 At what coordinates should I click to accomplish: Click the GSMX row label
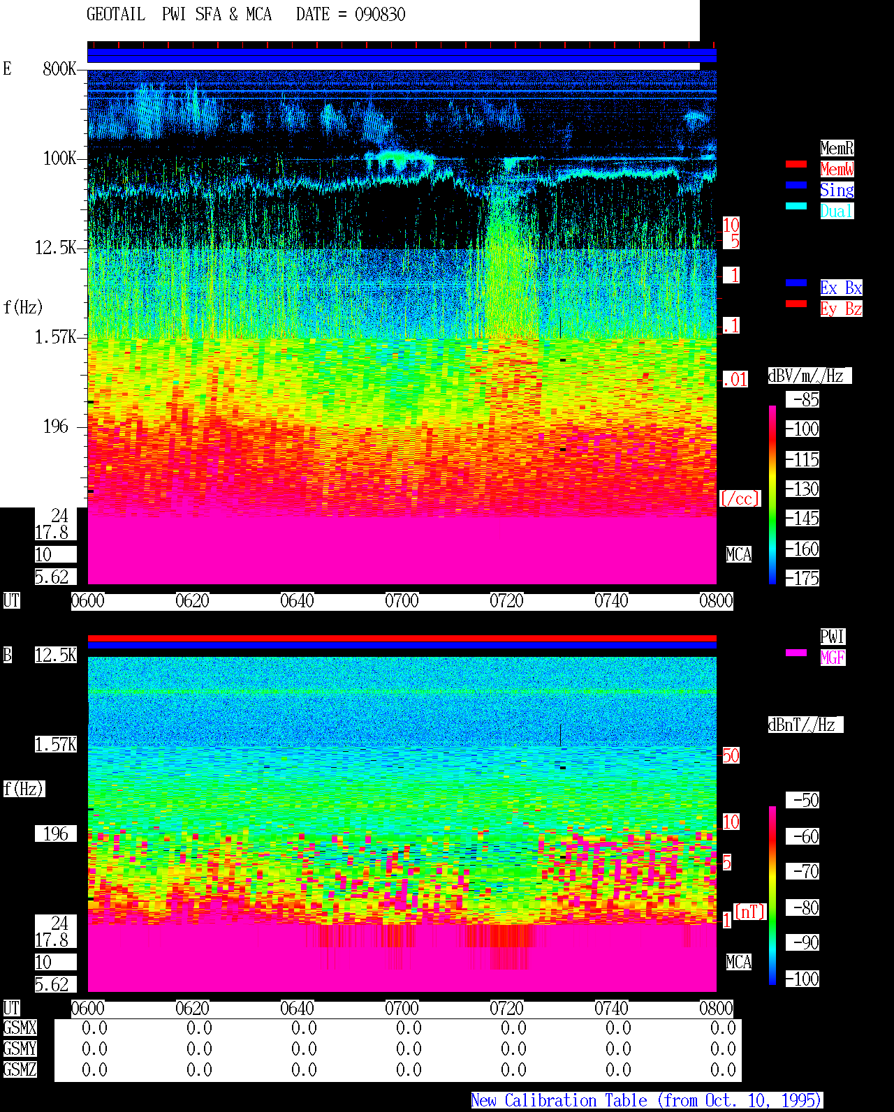tap(20, 1028)
